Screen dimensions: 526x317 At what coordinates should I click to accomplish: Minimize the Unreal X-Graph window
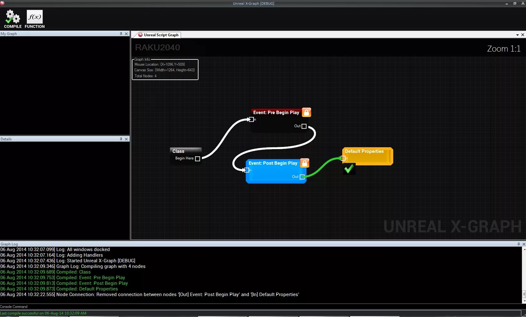click(x=507, y=3)
